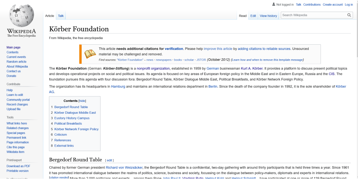The width and height of the screenshot is (358, 179).
Task: Jump to the Criticism section
Action: (60, 134)
